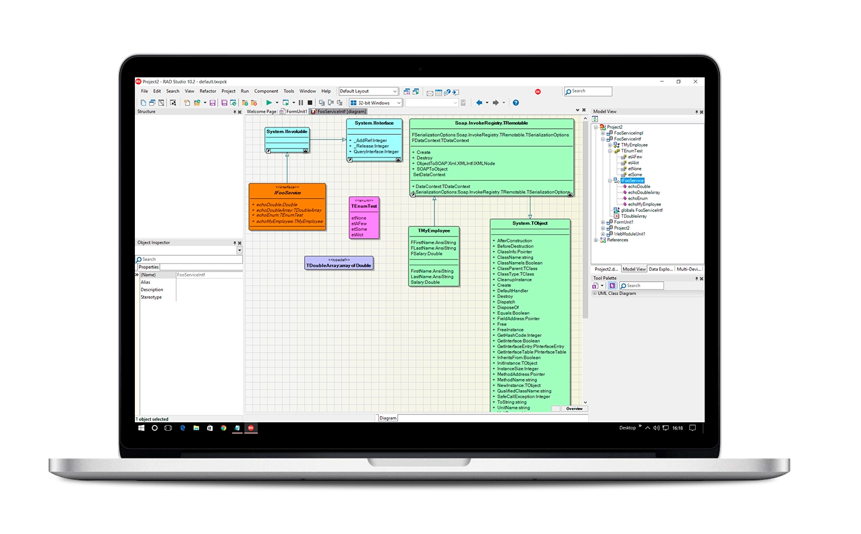861x534 pixels.
Task: Click the Object Inspector search field
Action: coord(189,260)
